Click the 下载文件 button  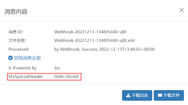click(x=169, y=95)
